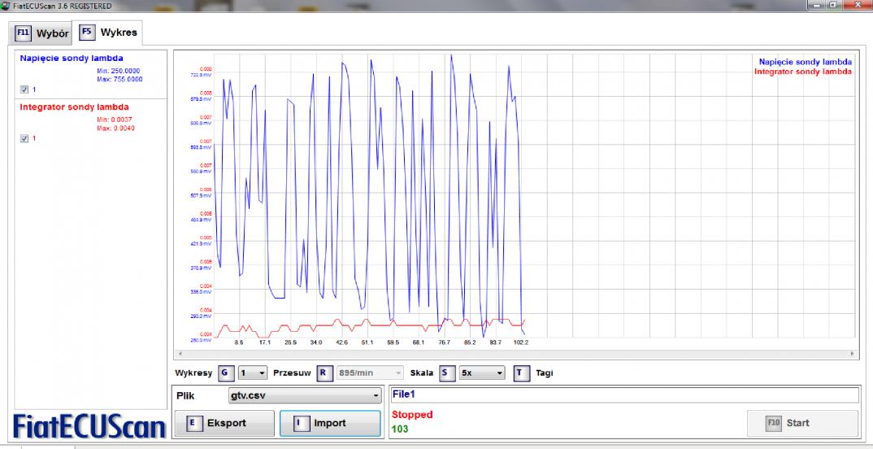Toggle the Napięcie sondy lambda checkbox
Screen dimensions: 873x449
24,89
